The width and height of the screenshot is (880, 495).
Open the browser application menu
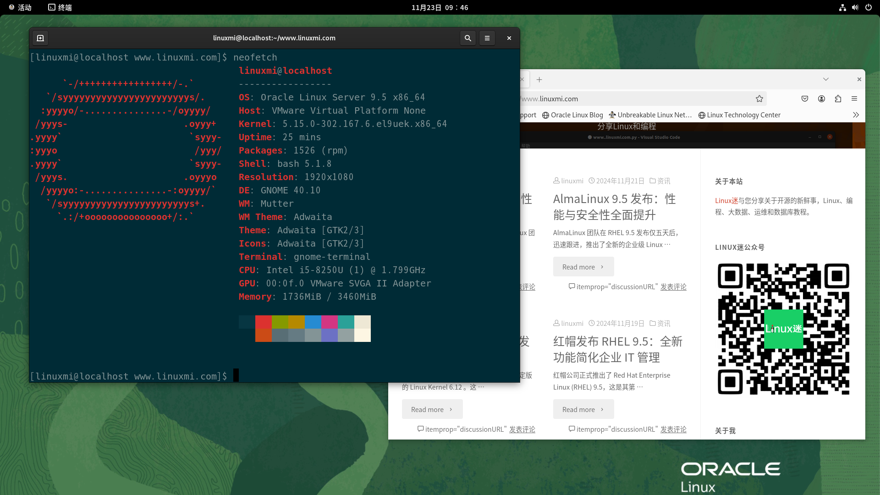tap(854, 99)
